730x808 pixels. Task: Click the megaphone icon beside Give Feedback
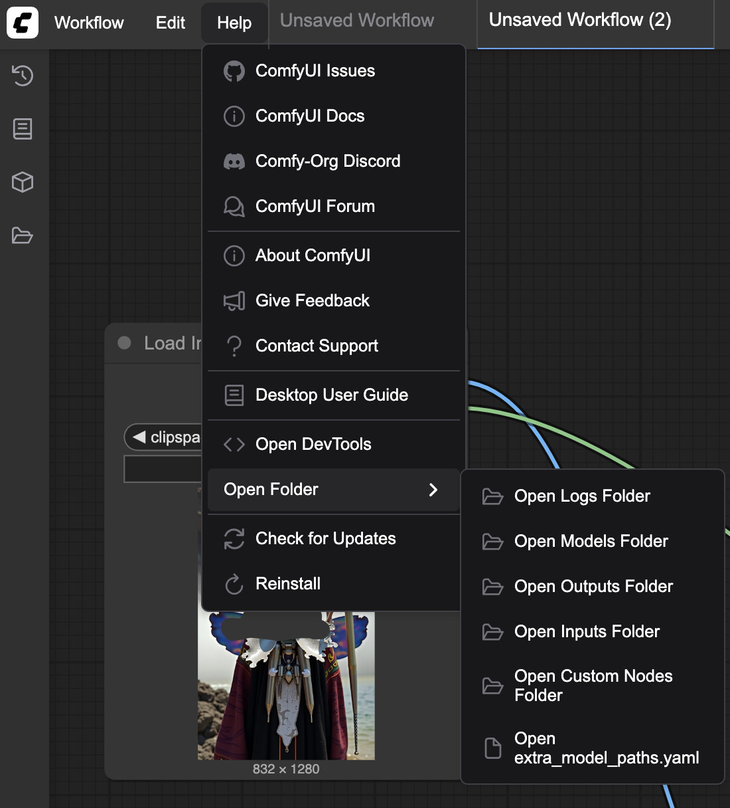click(x=234, y=301)
